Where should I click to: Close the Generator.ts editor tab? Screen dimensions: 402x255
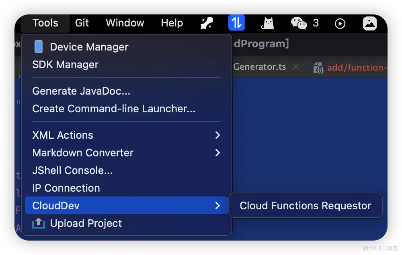coord(296,67)
